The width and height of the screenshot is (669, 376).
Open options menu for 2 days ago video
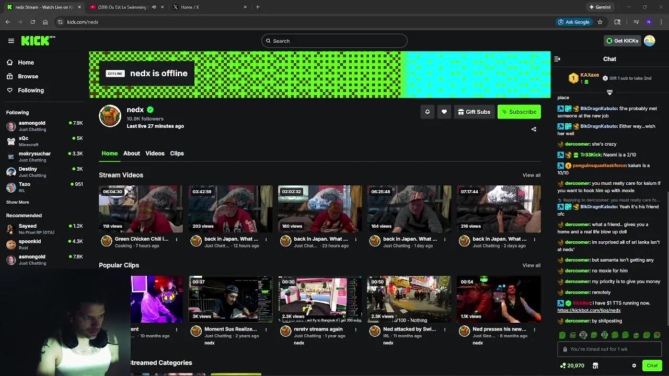tap(534, 240)
